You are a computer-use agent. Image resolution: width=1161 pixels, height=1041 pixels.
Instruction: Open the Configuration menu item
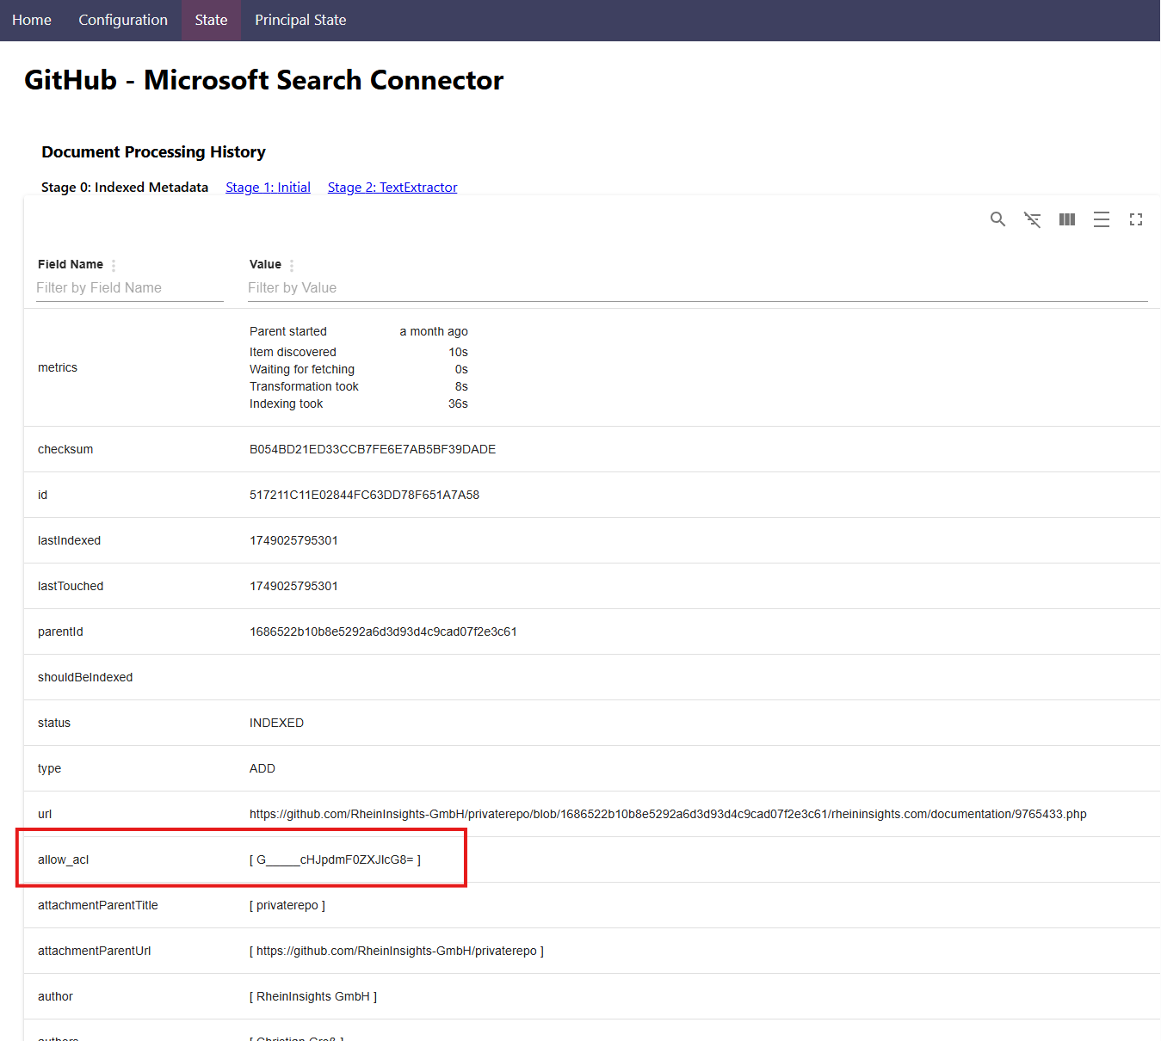click(123, 20)
